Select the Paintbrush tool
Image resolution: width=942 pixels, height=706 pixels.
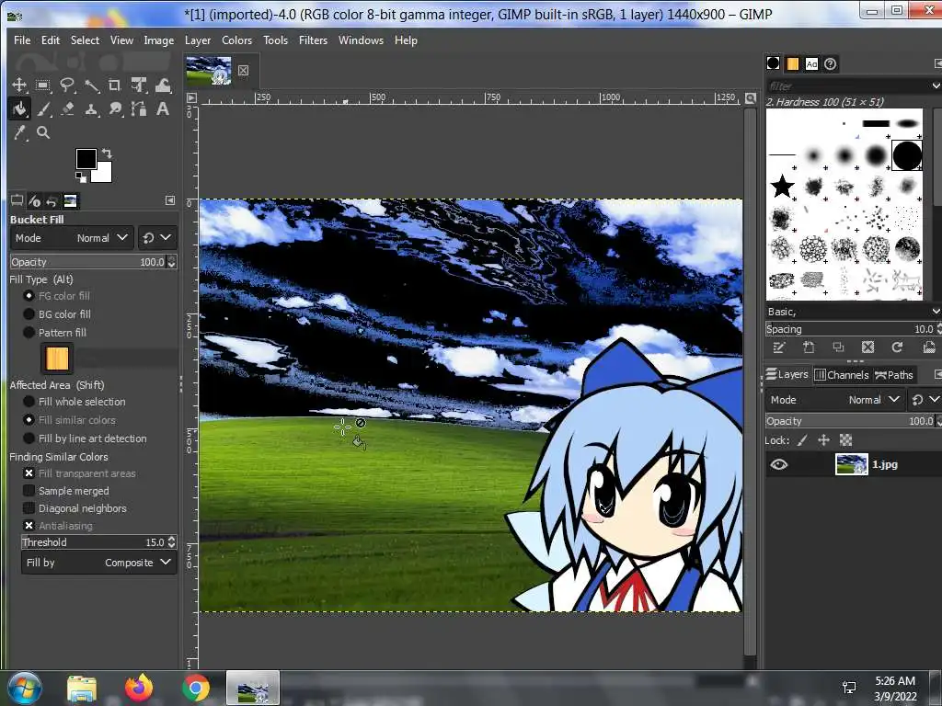42,109
